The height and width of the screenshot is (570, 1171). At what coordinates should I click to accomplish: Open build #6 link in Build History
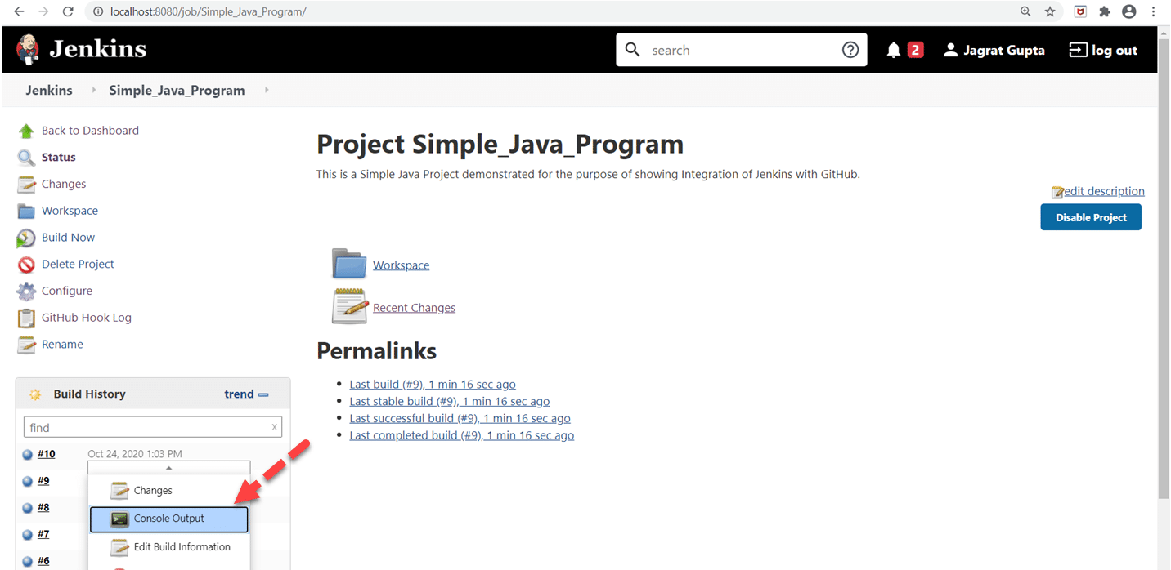click(x=43, y=561)
